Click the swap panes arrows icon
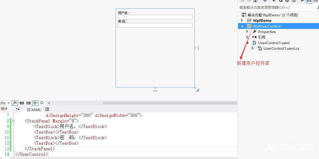This screenshot has height=159, width=319. pyautogui.click(x=18, y=109)
